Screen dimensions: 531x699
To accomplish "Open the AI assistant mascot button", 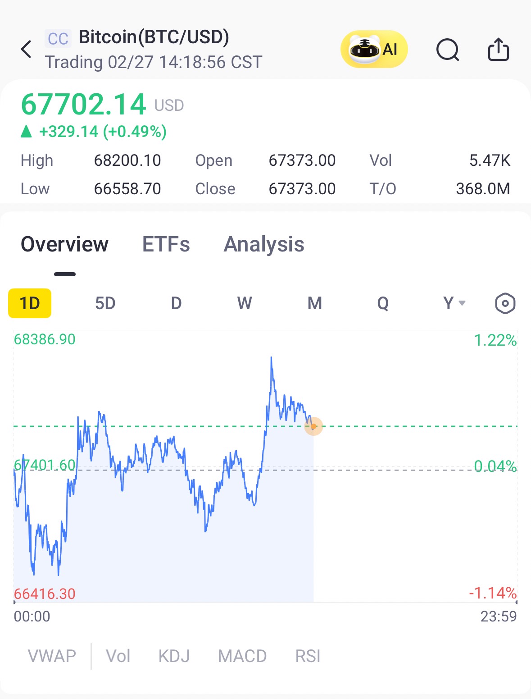I will pos(374,49).
